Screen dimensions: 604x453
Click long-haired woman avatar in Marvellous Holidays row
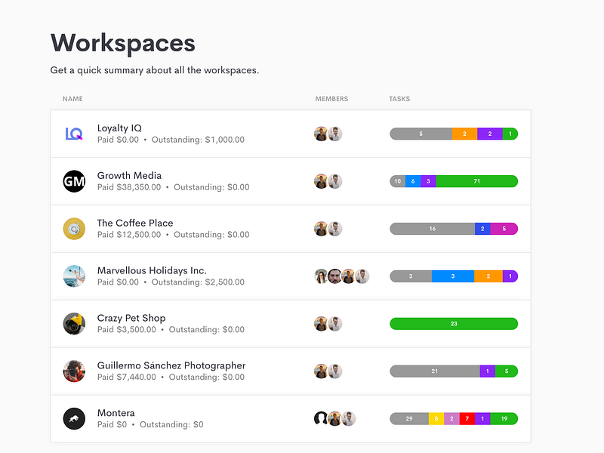[x=320, y=276]
